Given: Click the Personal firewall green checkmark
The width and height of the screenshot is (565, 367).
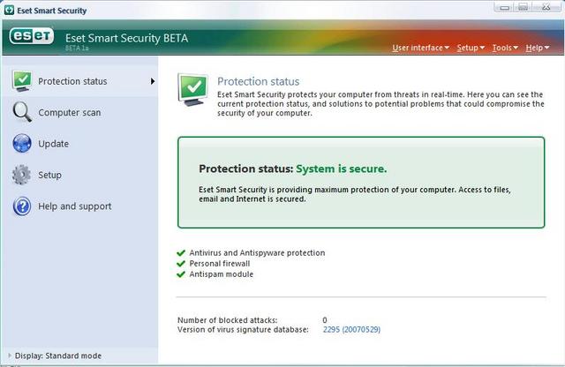Looking at the screenshot, I should (x=181, y=264).
